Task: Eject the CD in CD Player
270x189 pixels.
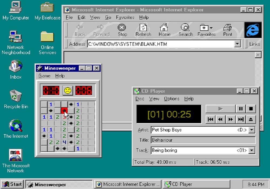Action: 251,119
